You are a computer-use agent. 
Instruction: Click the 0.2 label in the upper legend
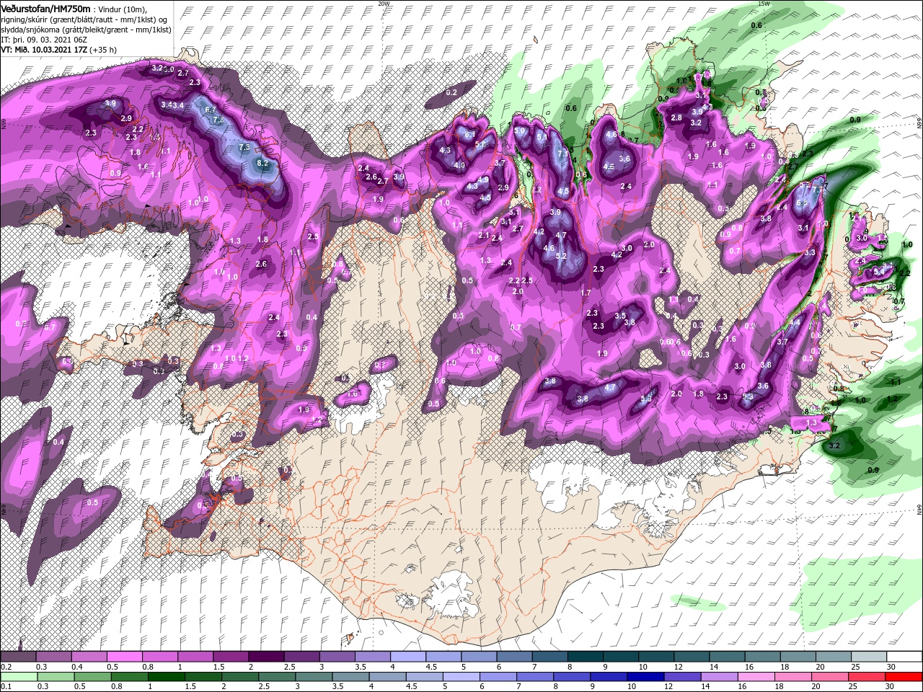4,667
